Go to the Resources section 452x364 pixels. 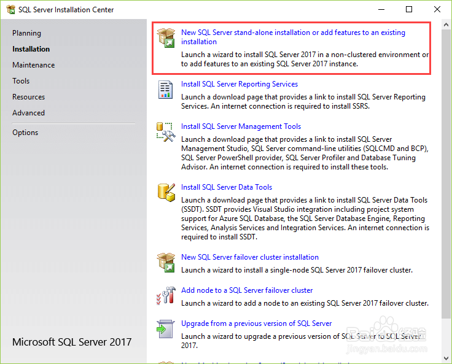(x=28, y=97)
